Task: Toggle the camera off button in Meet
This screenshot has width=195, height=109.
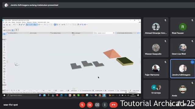Action: point(90,105)
